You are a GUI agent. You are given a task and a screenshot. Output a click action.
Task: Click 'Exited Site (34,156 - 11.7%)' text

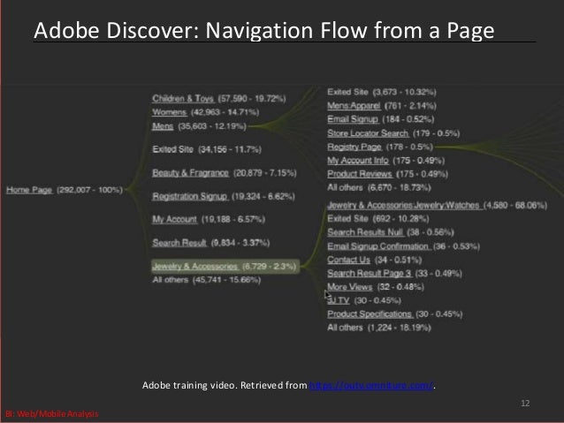coord(207,149)
